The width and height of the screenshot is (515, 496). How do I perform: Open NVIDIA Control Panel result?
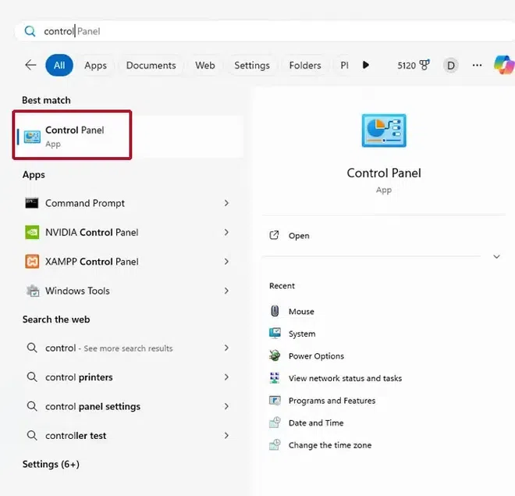pos(128,233)
